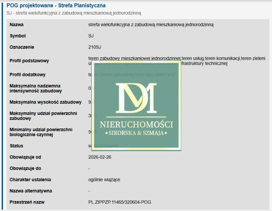This screenshot has width=272, height=211.
Task: Click 'Minimalny udział powierzchni biologicznie czynnej' label
Action: click(x=41, y=132)
